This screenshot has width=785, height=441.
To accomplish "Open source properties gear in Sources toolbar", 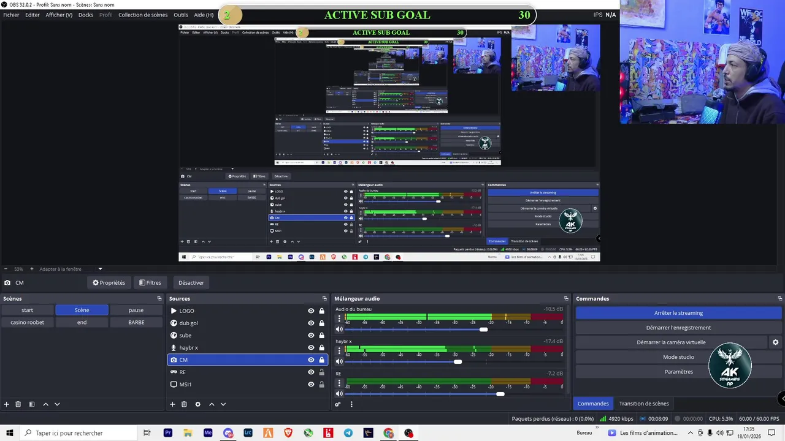I will pos(197,404).
